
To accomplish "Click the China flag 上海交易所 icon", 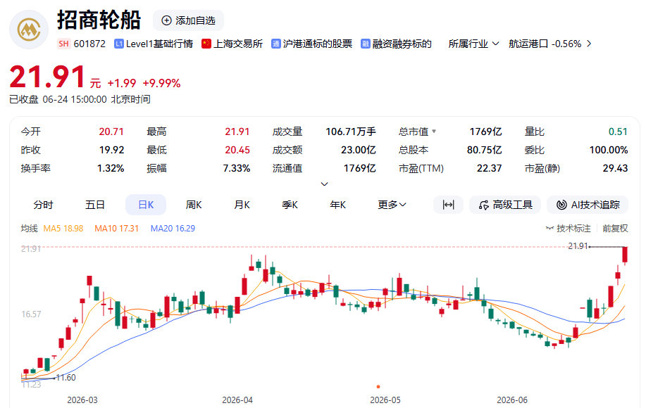I will pyautogui.click(x=206, y=44).
